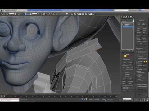The width and height of the screenshot is (149, 111).
Task: Toggle lightbulb of the second stack modifier
Action: pos(122,24)
